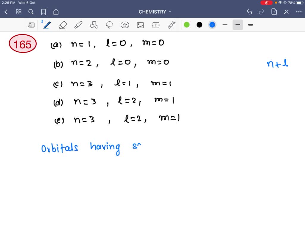The height and width of the screenshot is (228, 305).
Task: Expand the blue color swatch options
Action: (x=212, y=25)
